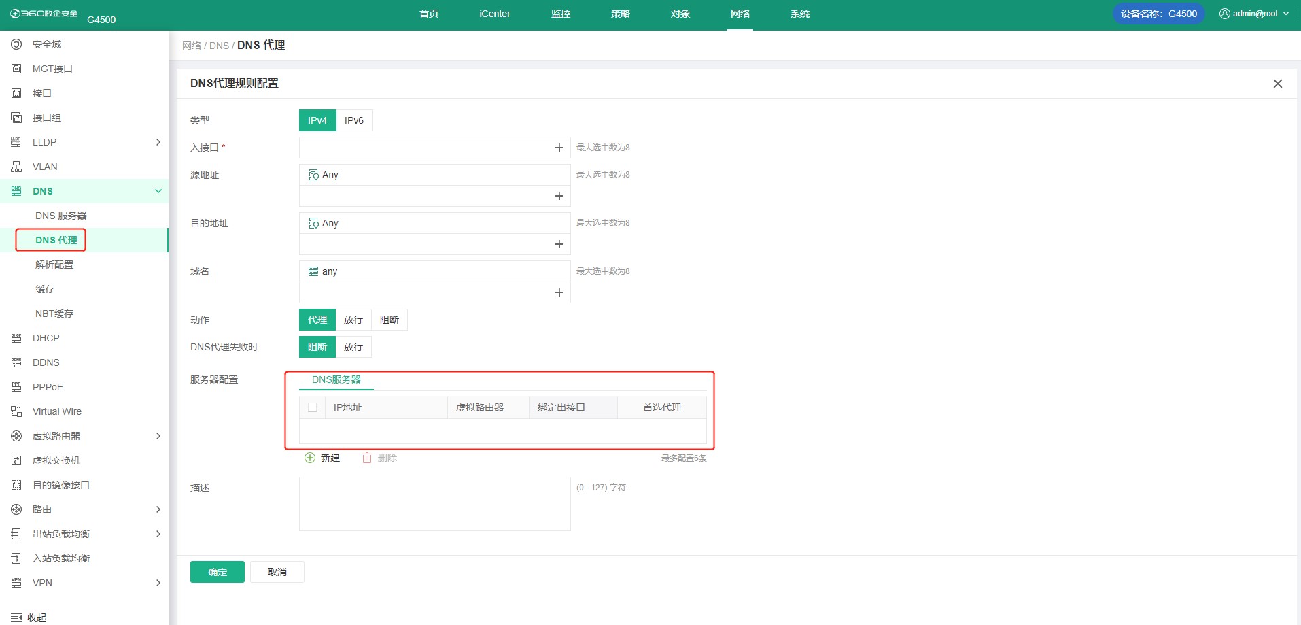Open 解析配置 in sidebar
Screen dimensions: 1301x625
point(54,265)
